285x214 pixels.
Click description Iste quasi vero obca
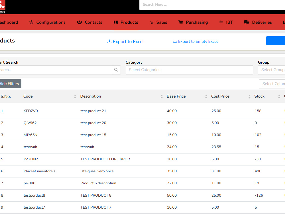[x=97, y=171]
